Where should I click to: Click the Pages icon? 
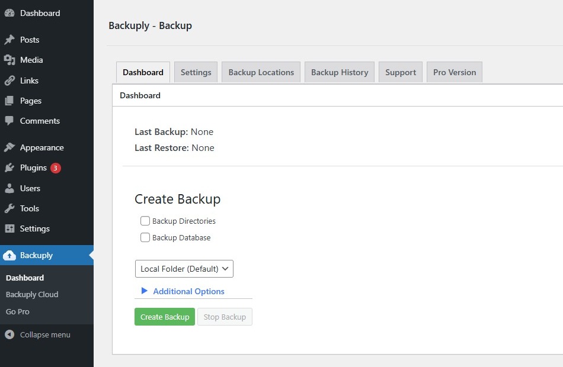pos(9,101)
